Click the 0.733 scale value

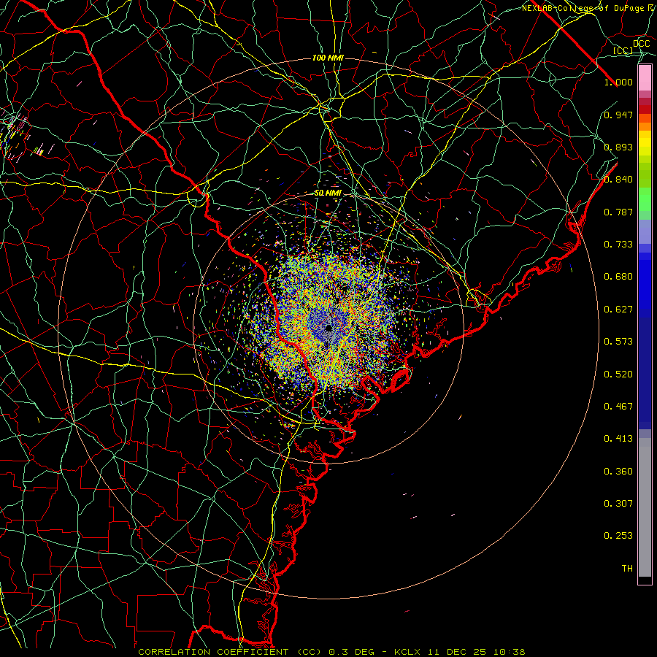pyautogui.click(x=618, y=245)
